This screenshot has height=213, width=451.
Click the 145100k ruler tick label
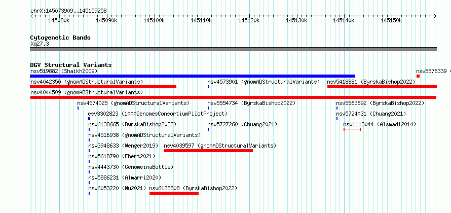[x=154, y=21]
